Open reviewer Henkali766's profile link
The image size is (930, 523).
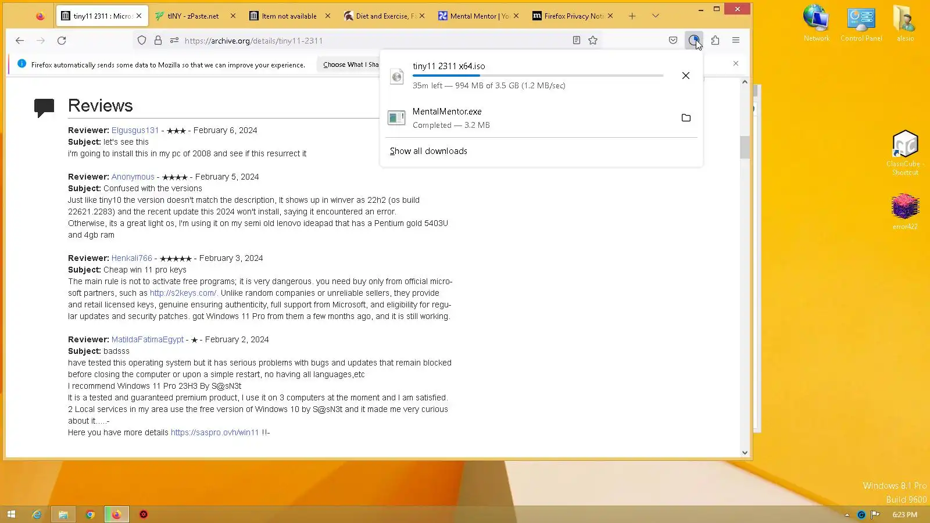[132, 259]
